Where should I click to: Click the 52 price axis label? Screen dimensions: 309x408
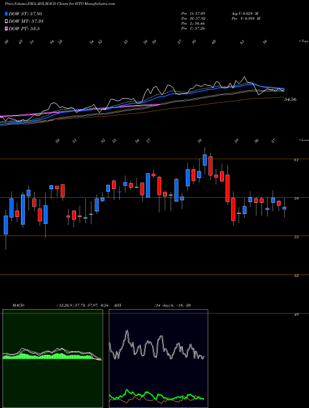click(296, 276)
